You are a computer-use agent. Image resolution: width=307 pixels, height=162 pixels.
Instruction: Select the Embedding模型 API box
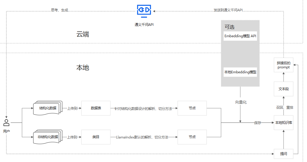click(x=240, y=36)
